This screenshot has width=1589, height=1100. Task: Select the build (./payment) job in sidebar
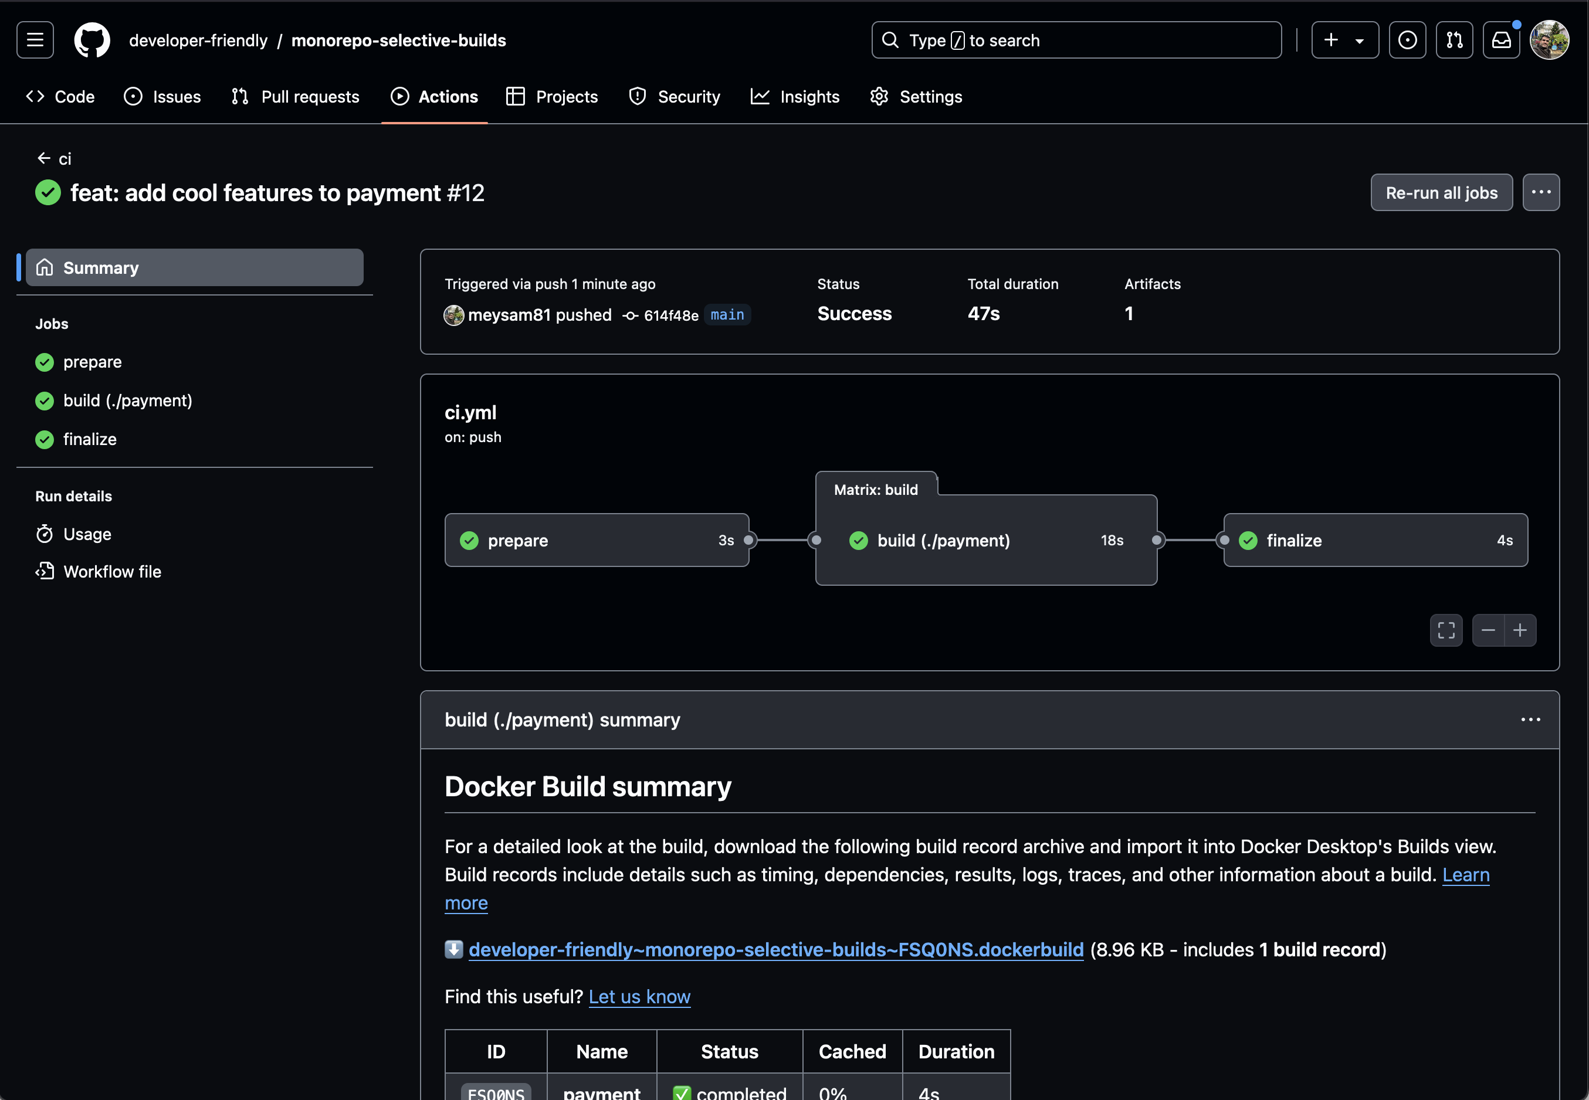pyautogui.click(x=127, y=400)
